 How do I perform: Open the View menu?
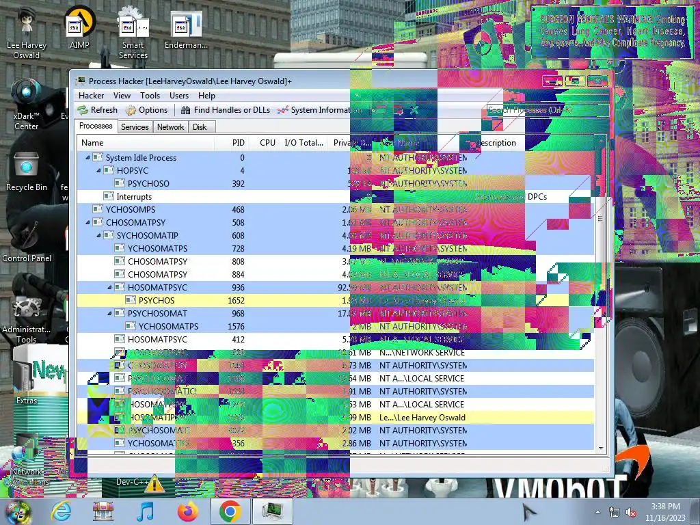point(122,96)
